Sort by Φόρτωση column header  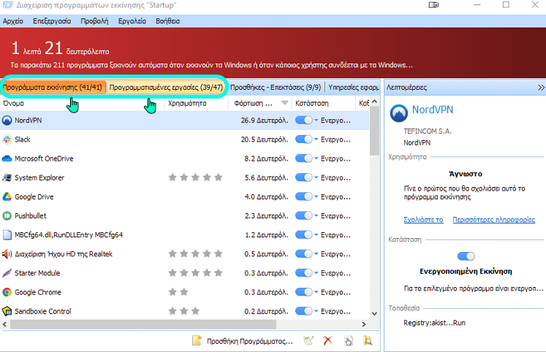pyautogui.click(x=260, y=103)
